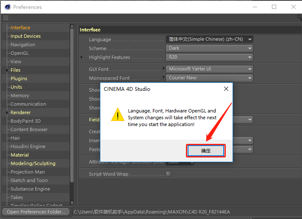Select Material preferences category
302x219 pixels.
(19, 155)
